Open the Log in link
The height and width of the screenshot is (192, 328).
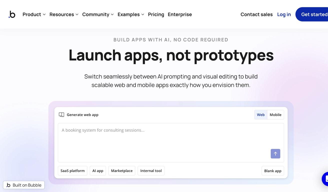click(x=284, y=14)
